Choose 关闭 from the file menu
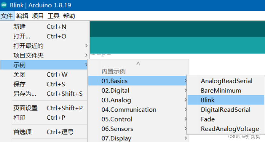This screenshot has height=142, width=265. tap(44, 74)
